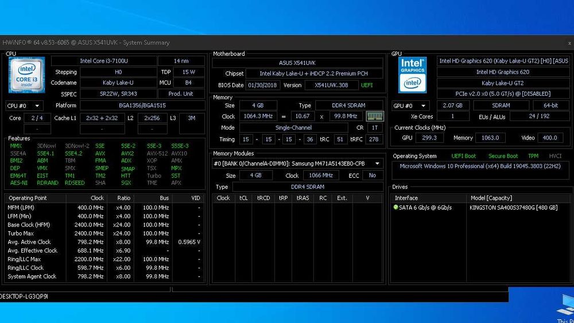Click the GPU memory 2.07 GB value
This screenshot has height=323, width=574.
pyautogui.click(x=453, y=106)
